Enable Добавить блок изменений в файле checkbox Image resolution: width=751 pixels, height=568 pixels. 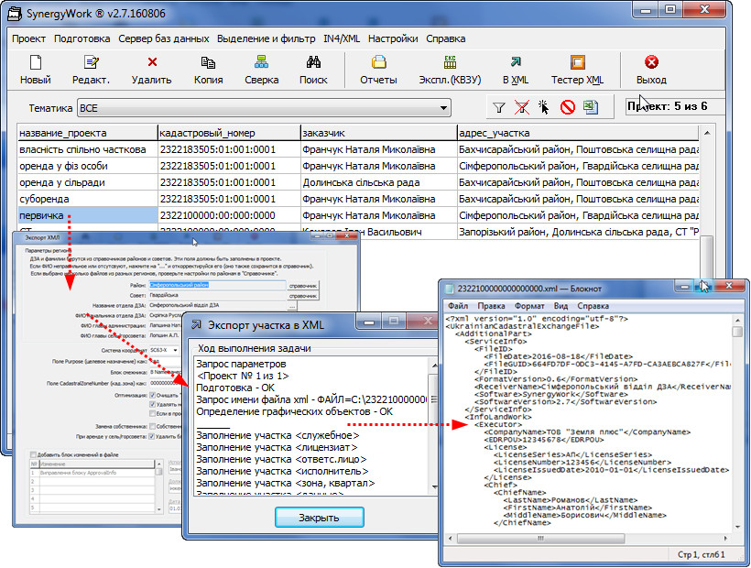[x=33, y=454]
